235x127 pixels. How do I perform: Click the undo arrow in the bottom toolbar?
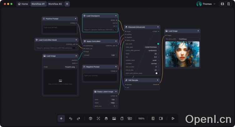[x=70, y=119]
